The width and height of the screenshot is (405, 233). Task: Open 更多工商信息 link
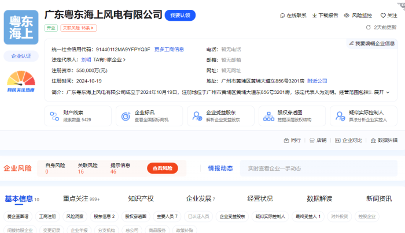click(169, 50)
